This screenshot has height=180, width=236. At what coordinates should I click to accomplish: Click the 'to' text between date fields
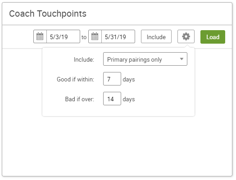[x=84, y=37]
